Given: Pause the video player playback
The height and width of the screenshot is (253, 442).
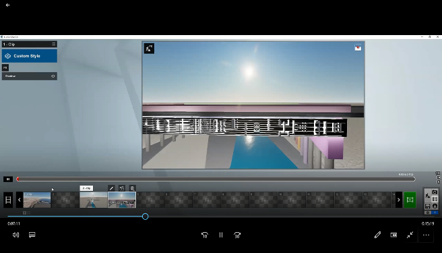Looking at the screenshot, I should click(221, 235).
